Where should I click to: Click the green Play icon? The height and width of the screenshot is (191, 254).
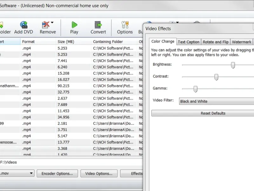tap(74, 25)
